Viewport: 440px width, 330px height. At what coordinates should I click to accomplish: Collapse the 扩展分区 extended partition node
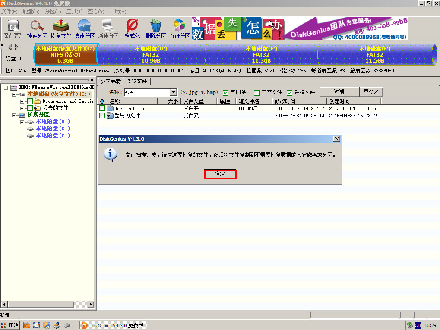coord(14,115)
